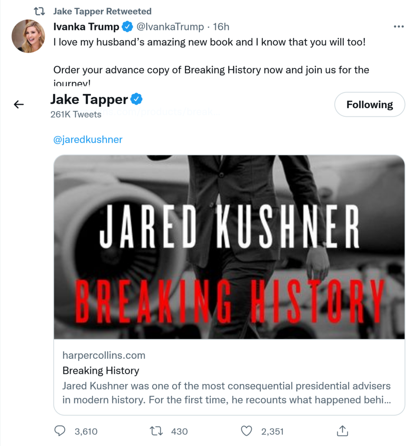Toggle the Following button

click(369, 105)
